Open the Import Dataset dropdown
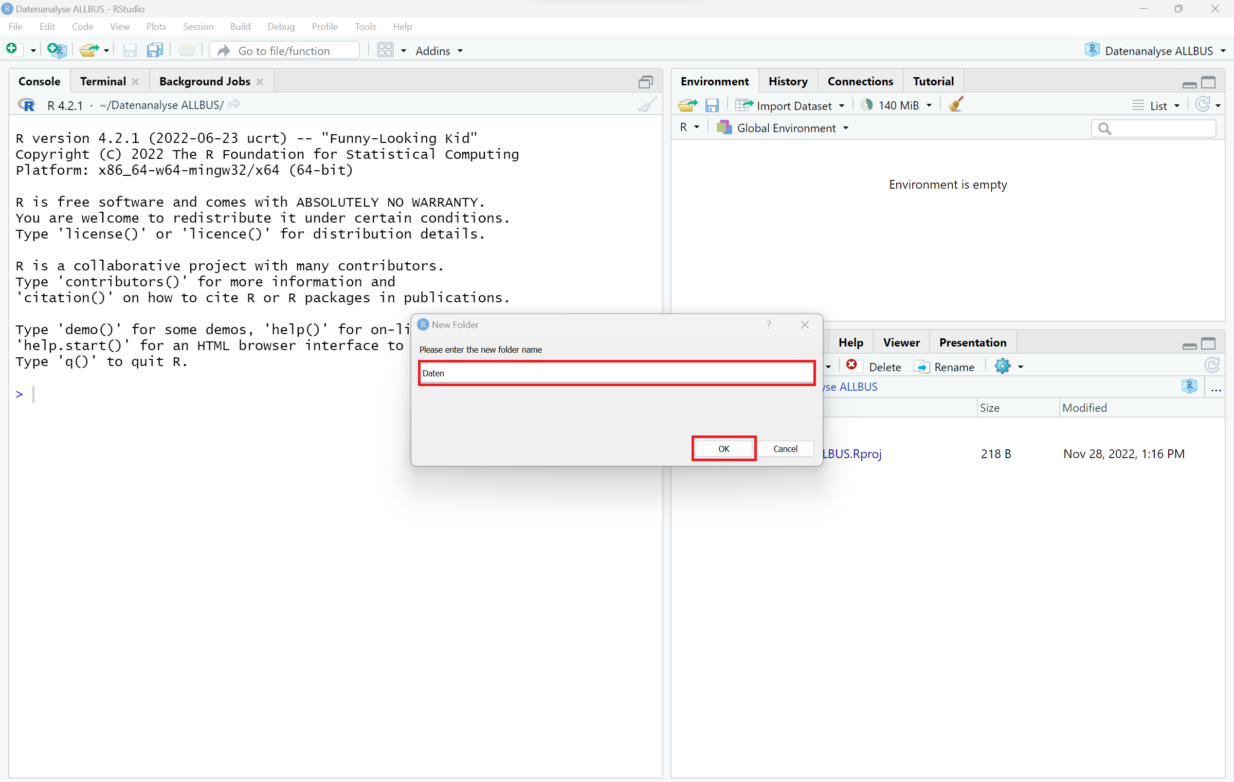Screen dimensions: 1234x782 coord(790,105)
